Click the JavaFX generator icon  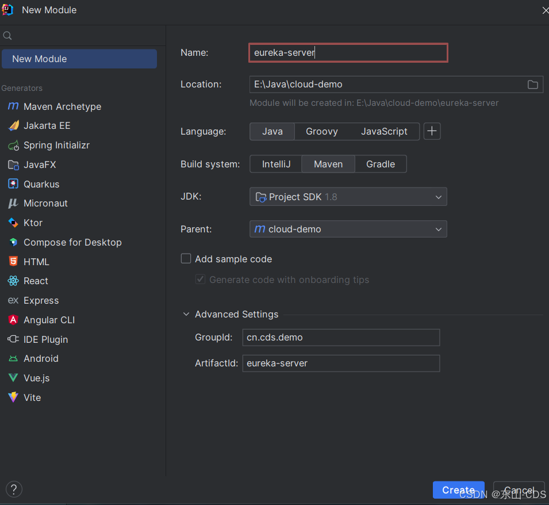pyautogui.click(x=13, y=164)
